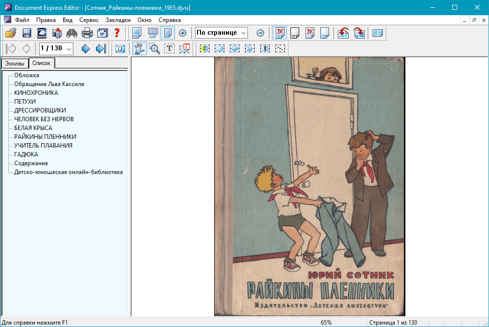Viewport: 489px width, 327px height.
Task: Click the Save floppy disk icon
Action: tap(26, 33)
